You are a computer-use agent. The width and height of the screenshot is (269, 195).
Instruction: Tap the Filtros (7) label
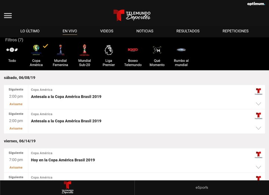(14, 40)
